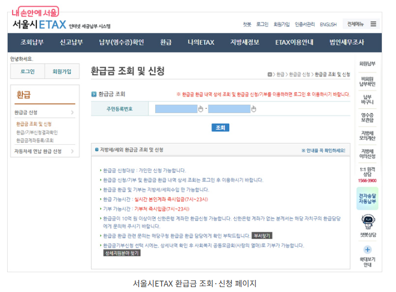Open the 챗봇상담 robot icon

point(368,222)
